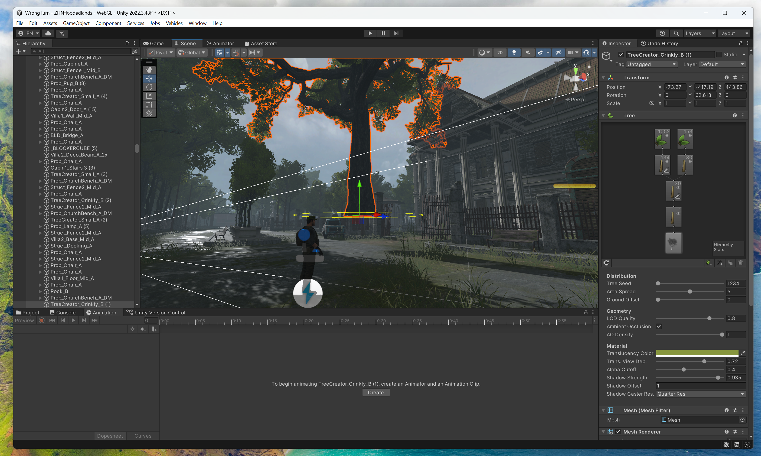Open Shadow Caster Res. dropdown

701,394
